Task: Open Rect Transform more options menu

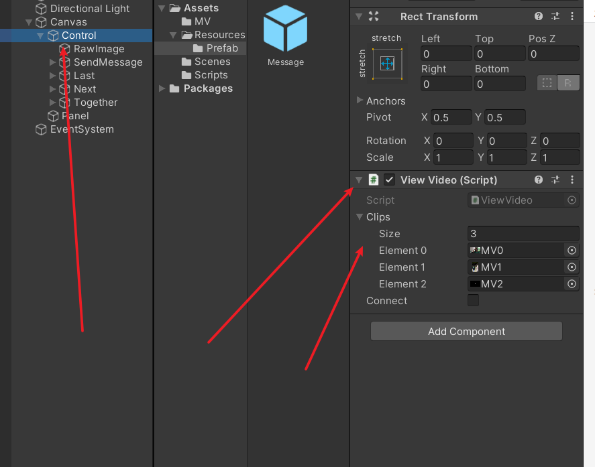Action: tap(572, 16)
